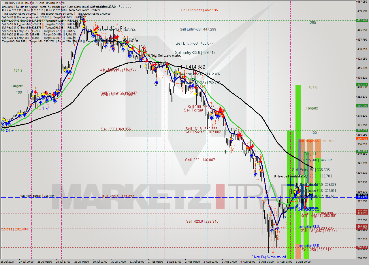Click the '268.390' price axis value
Screen dimensions: 369x265
(362, 258)
